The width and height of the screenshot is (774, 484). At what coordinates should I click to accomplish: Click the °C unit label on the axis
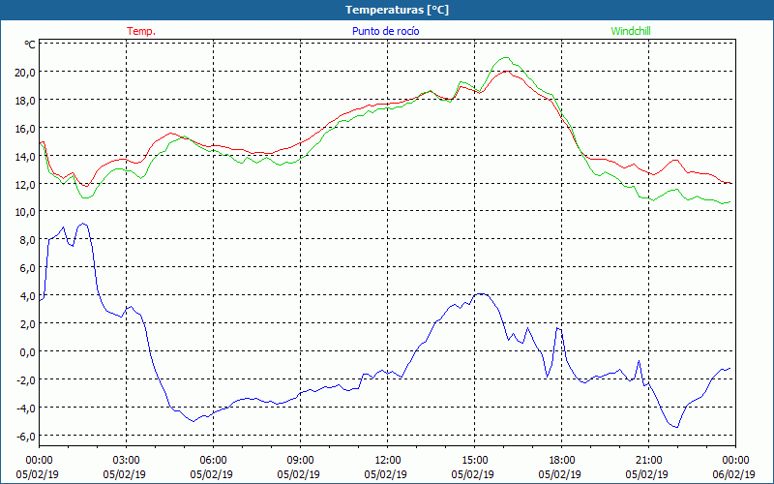30,45
